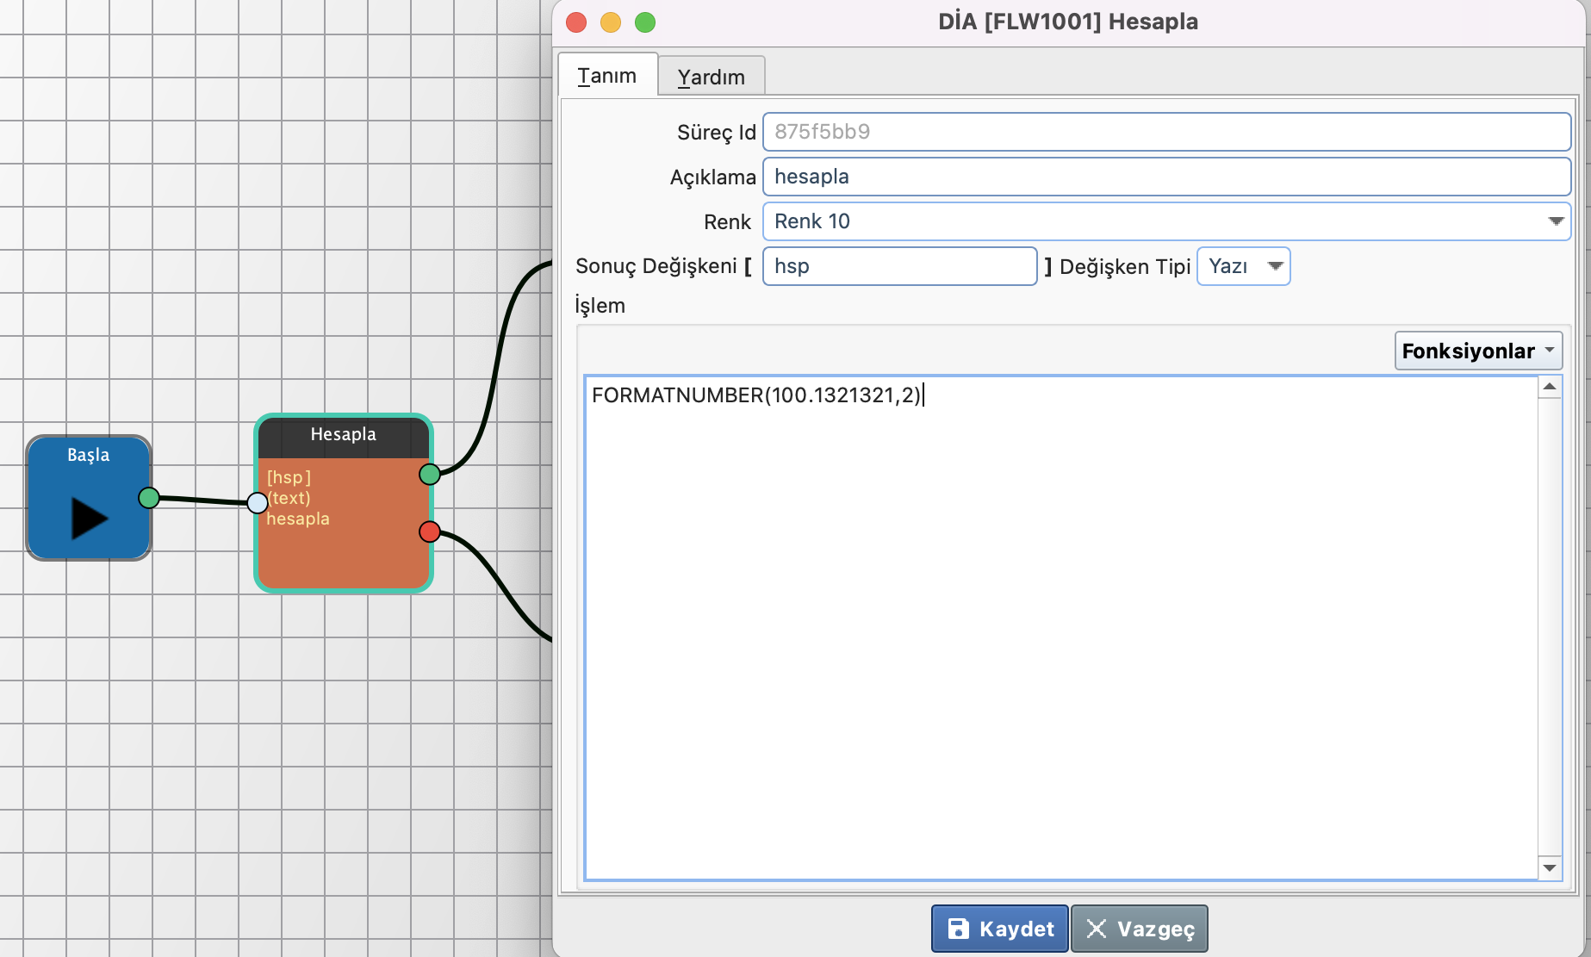
Task: Click the green success port on Hesapla node
Action: [x=429, y=474]
